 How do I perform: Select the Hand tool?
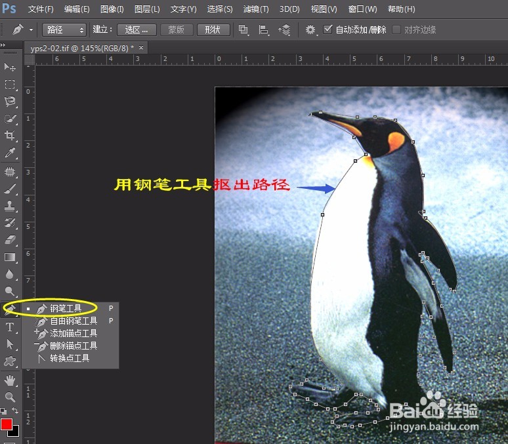tap(10, 380)
